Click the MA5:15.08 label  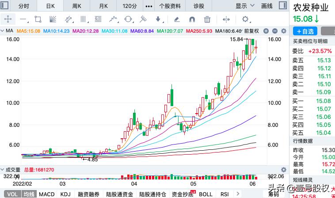click(x=28, y=31)
